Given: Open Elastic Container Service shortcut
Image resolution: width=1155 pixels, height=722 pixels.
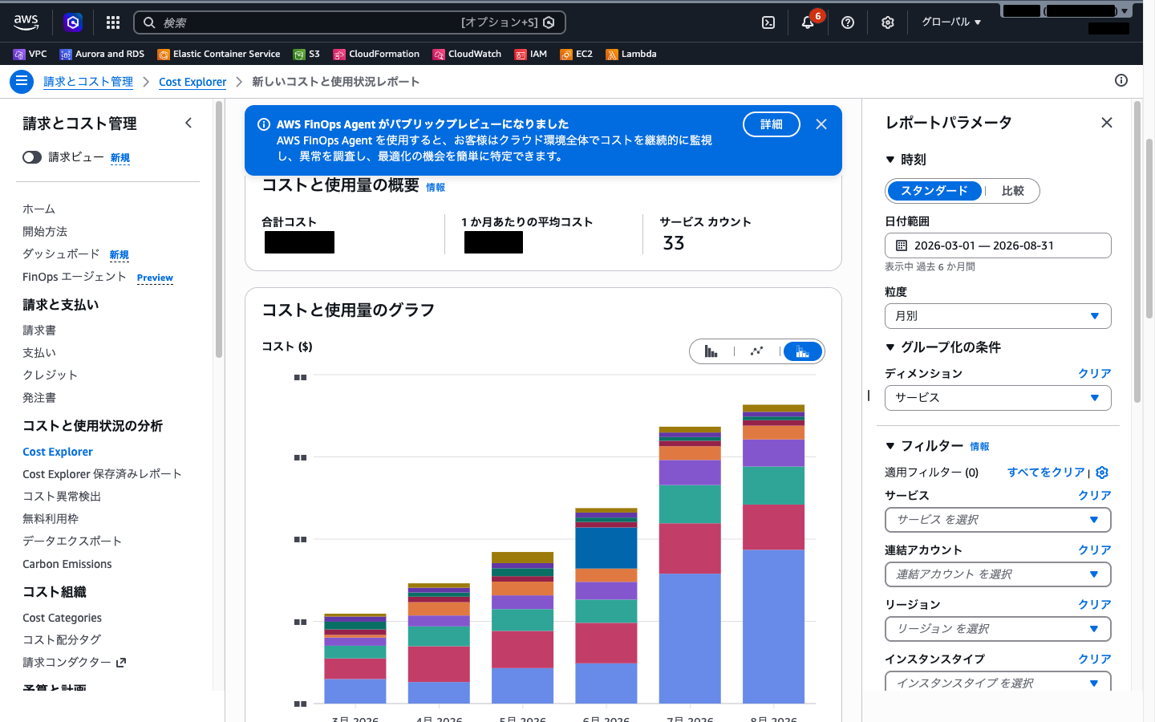Looking at the screenshot, I should click(x=219, y=54).
